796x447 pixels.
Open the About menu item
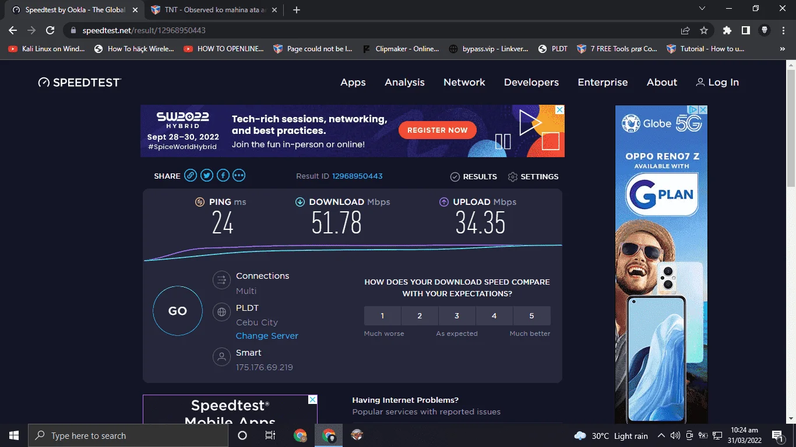coord(662,82)
